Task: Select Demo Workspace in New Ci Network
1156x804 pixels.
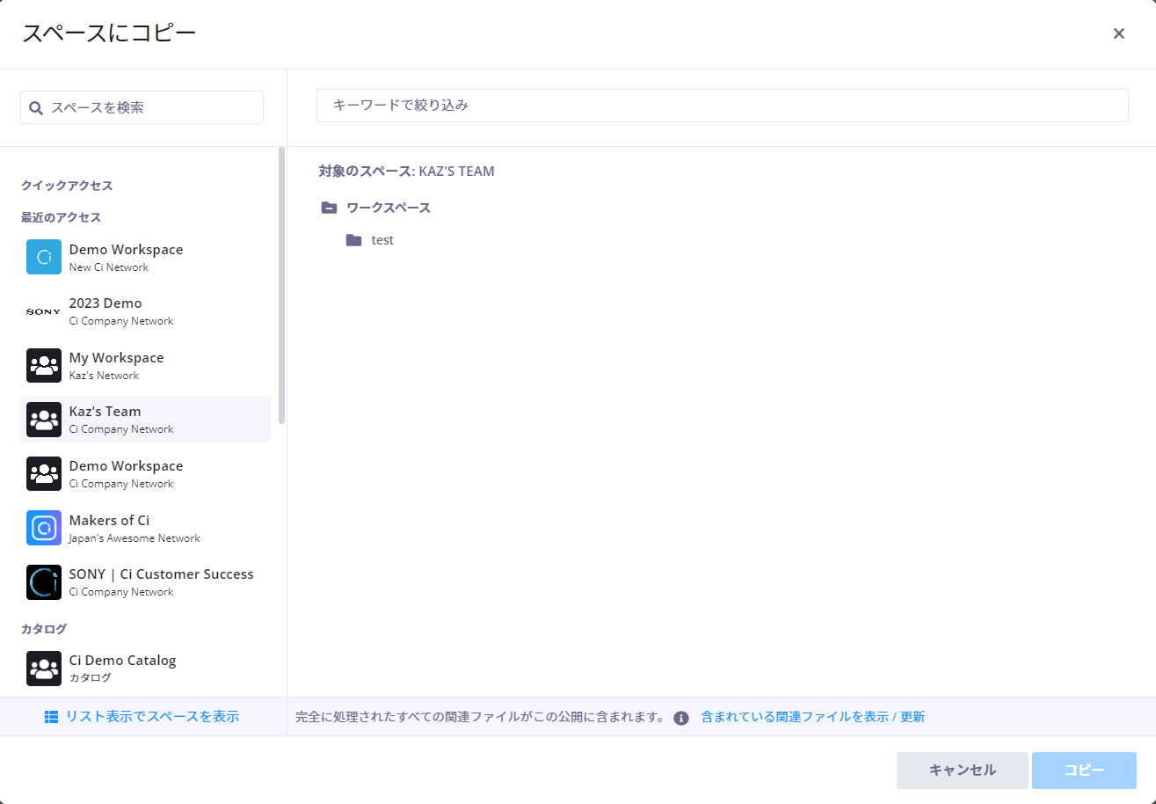Action: click(145, 257)
